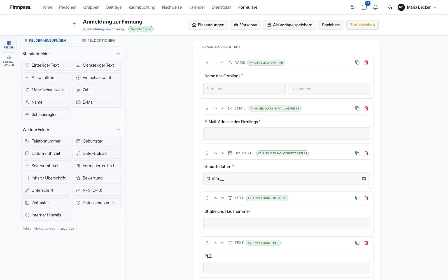The width and height of the screenshot is (448, 280).
Task: Grab drag handle of Name field
Action: point(207,62)
